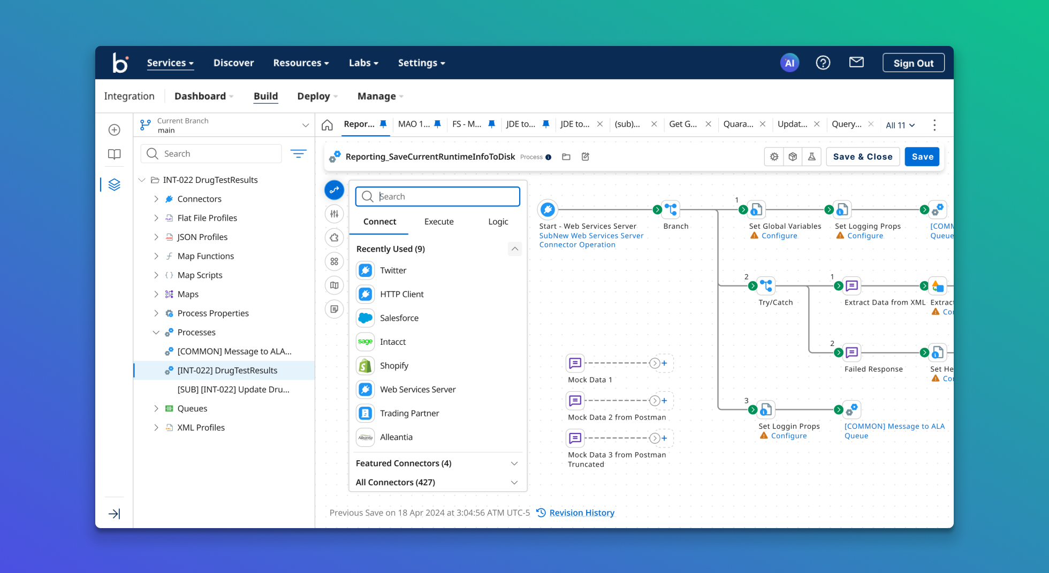This screenshot has height=573, width=1049.
Task: Expand Featured Connectors section
Action: tap(514, 463)
